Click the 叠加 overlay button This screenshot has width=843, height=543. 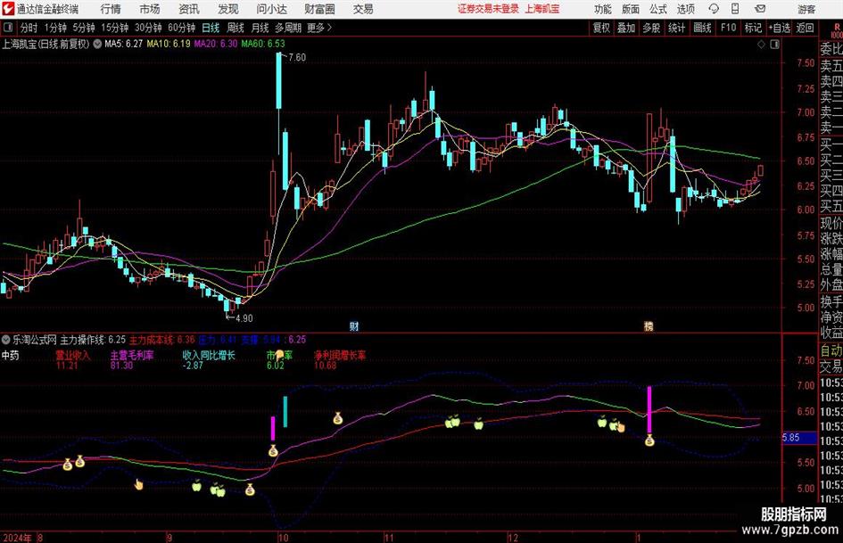(626, 28)
